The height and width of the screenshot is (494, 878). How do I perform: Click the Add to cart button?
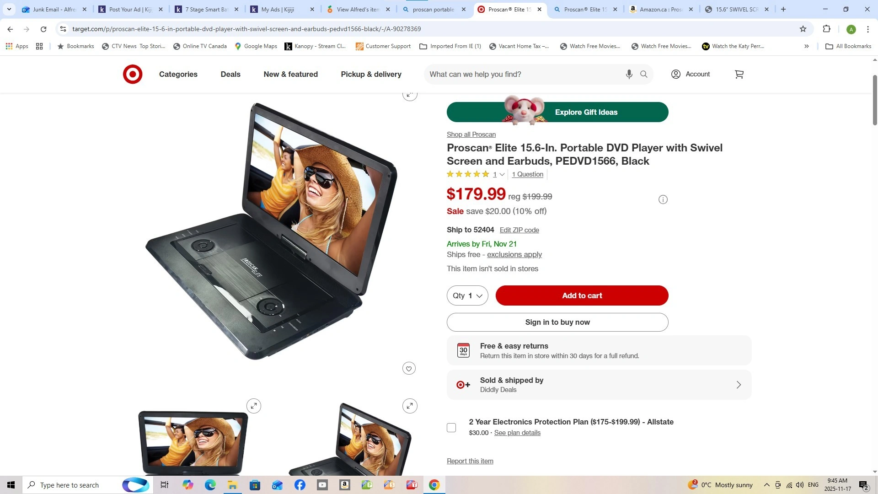(582, 295)
